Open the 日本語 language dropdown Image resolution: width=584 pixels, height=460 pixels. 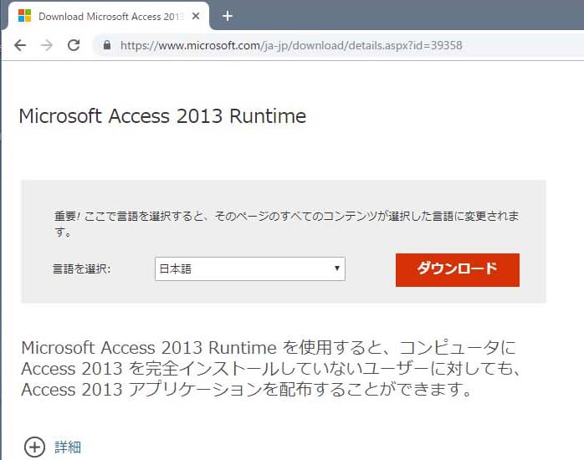pos(249,268)
